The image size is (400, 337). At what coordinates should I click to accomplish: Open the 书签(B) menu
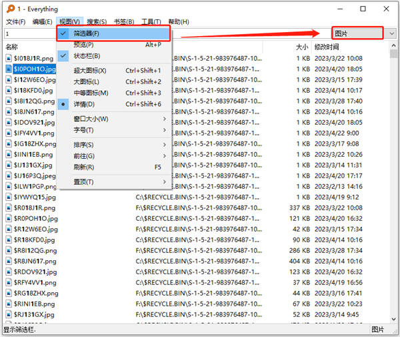(124, 22)
